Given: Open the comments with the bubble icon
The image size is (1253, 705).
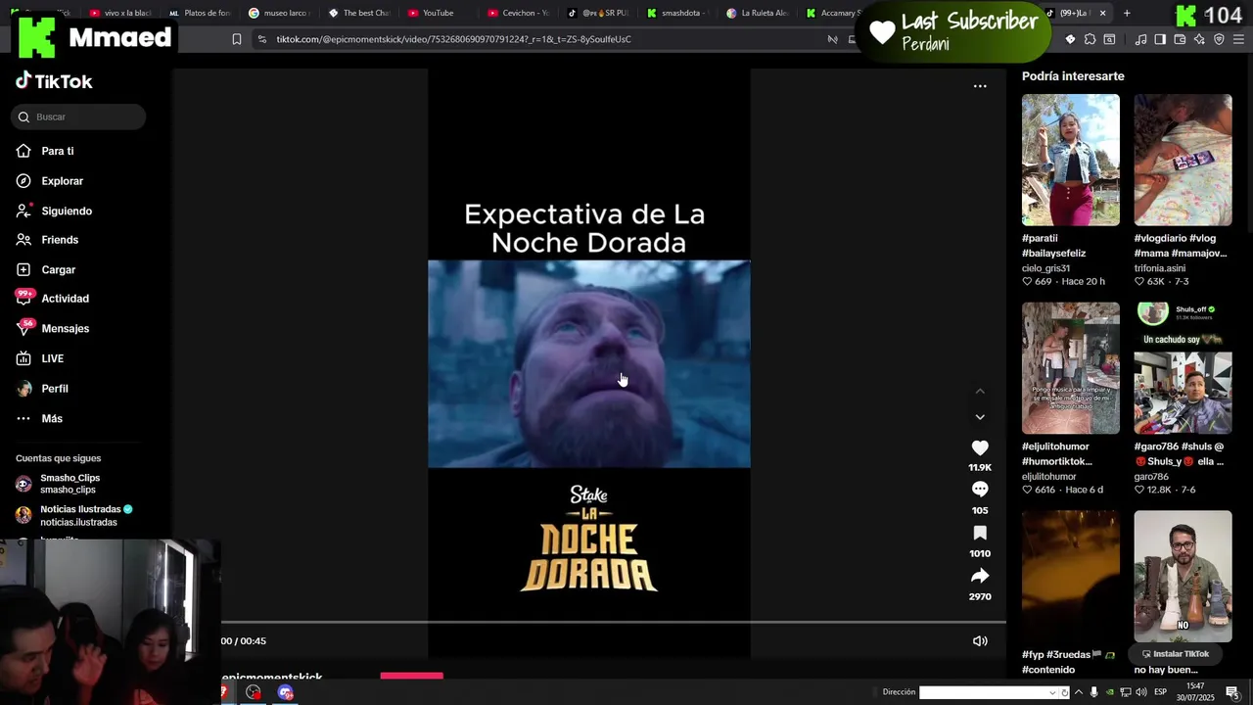Looking at the screenshot, I should [x=980, y=489].
